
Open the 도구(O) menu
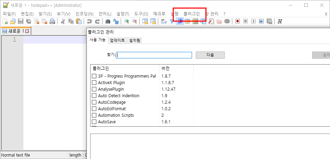click(141, 14)
